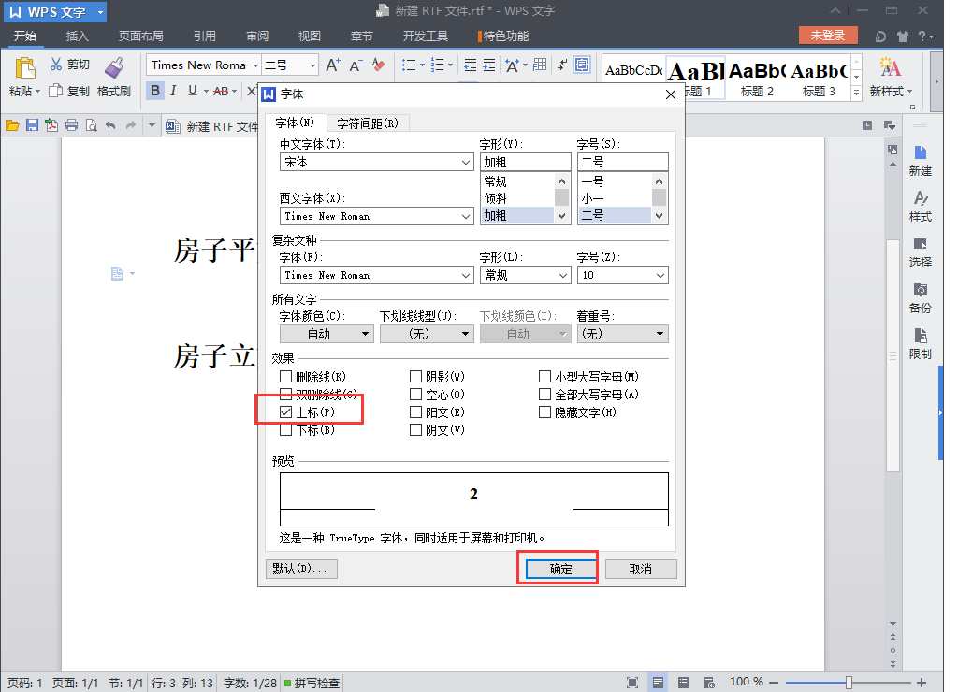
Task: Open the 备份 sidebar panel
Action: [x=921, y=298]
